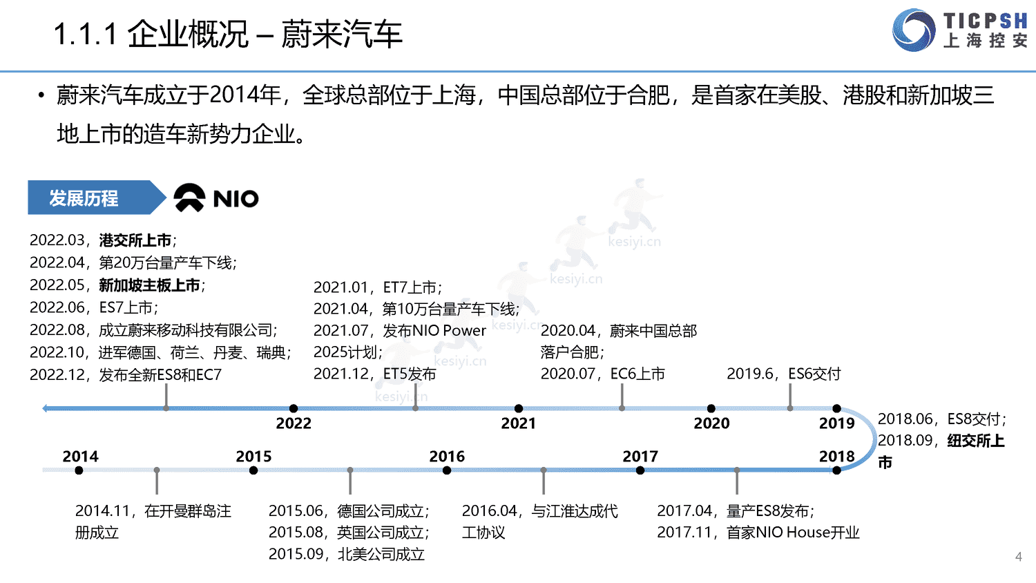Select the text 2015.08，英国公司成立
The height and width of the screenshot is (583, 1036).
[347, 533]
